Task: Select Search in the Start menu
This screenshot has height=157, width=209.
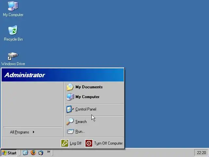Action: point(76,122)
